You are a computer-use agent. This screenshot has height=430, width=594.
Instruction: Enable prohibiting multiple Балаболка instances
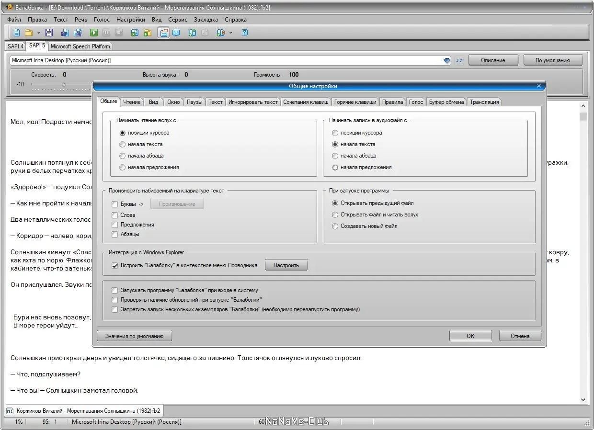click(x=114, y=309)
